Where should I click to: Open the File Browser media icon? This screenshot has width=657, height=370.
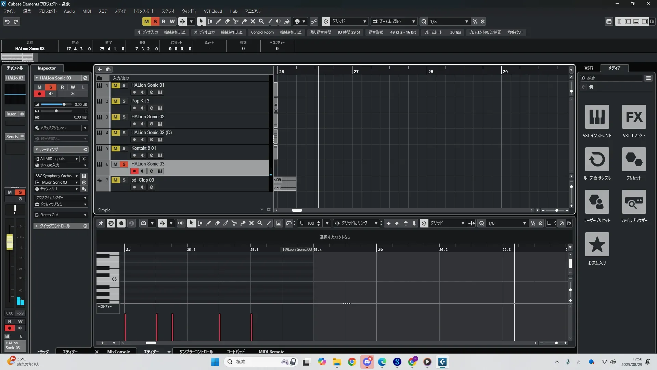tap(634, 202)
